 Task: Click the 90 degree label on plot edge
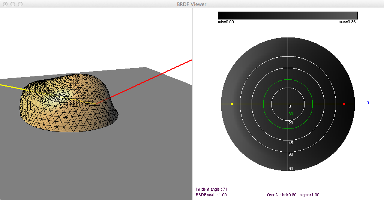[291, 169]
